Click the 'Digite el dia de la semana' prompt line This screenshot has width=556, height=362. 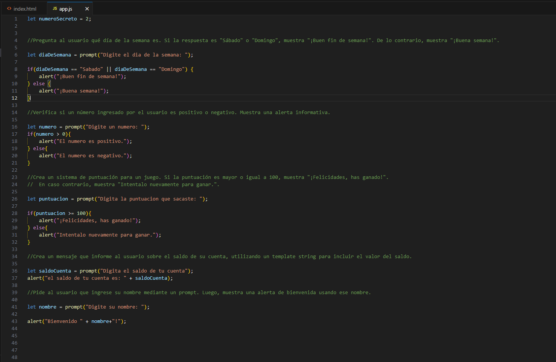point(110,55)
